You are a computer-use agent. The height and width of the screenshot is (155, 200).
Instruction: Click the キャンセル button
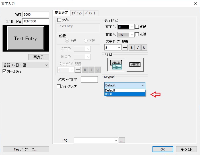(x=186, y=149)
